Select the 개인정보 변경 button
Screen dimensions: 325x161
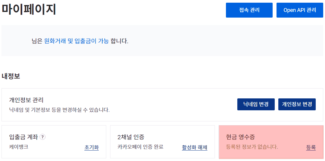pos(297,104)
